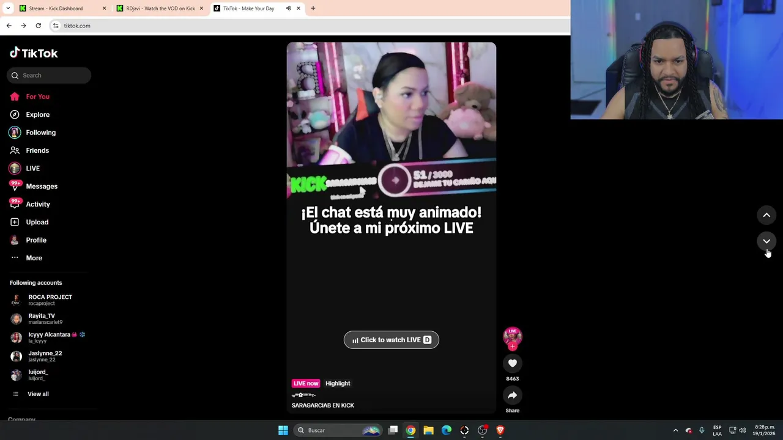Viewport: 783px width, 440px height.
Task: Open the clock and date panel
Action: click(765, 430)
